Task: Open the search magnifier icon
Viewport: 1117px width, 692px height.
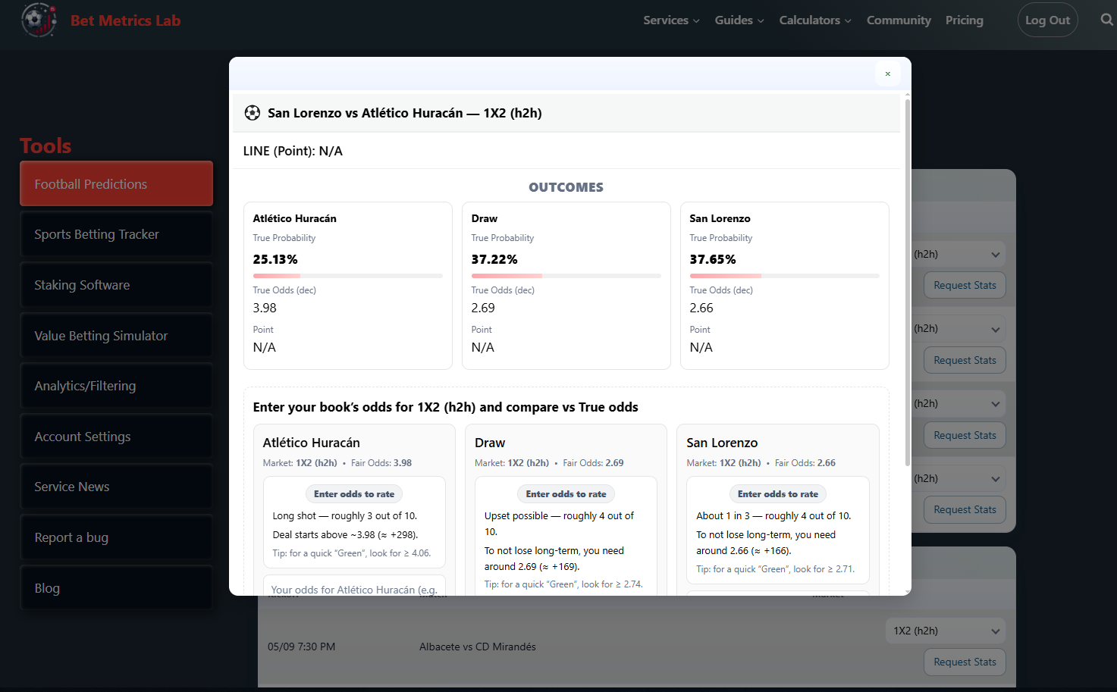Action: coord(1107,20)
